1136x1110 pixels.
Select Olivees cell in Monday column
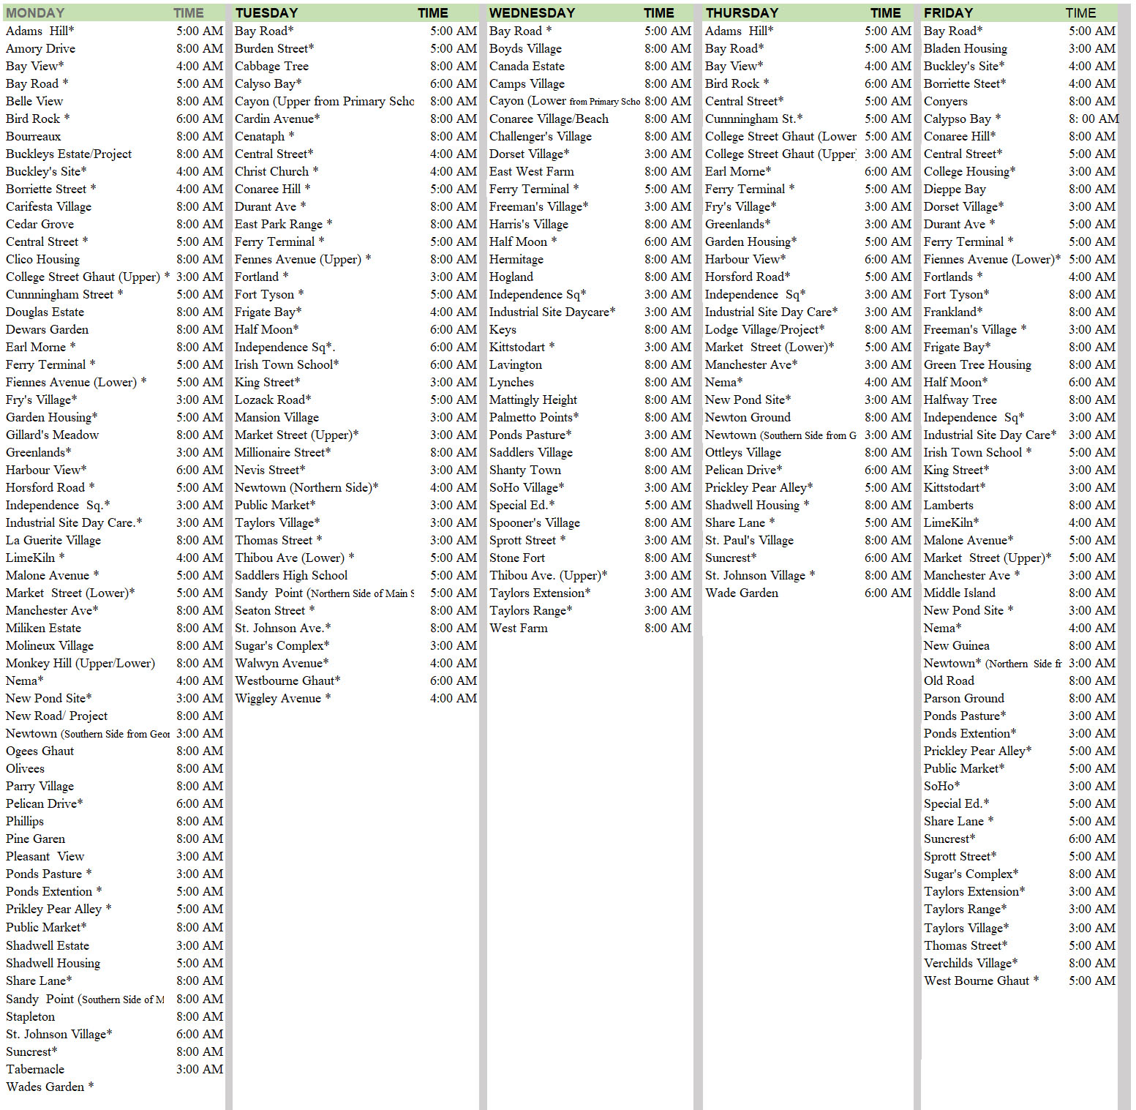(25, 768)
